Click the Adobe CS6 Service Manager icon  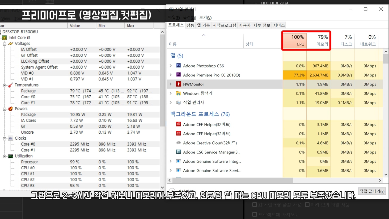pyautogui.click(x=179, y=152)
